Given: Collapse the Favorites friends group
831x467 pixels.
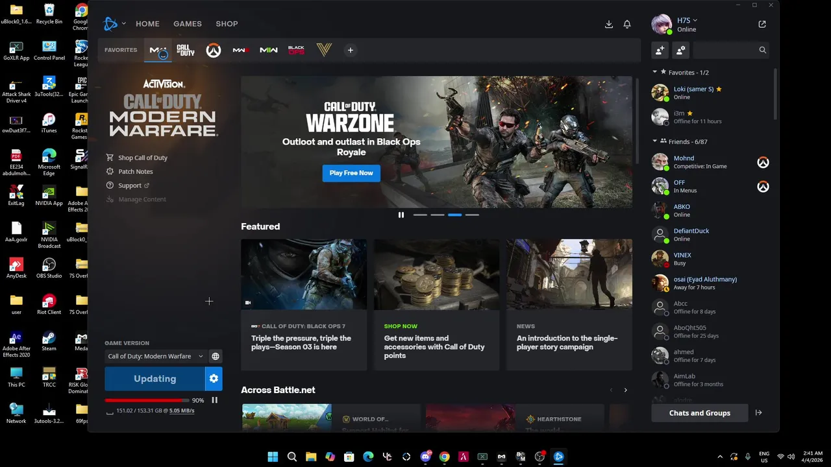Looking at the screenshot, I should tap(655, 72).
